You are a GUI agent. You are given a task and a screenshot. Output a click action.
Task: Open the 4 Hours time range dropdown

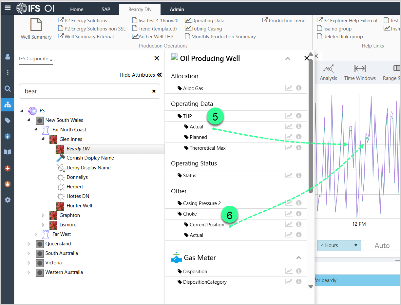pyautogui.click(x=339, y=245)
